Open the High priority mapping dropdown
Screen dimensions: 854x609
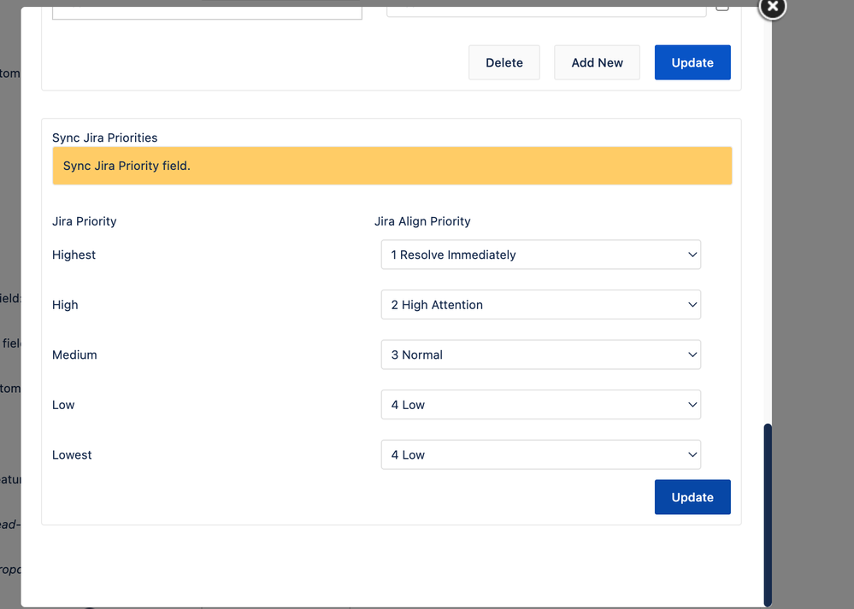(541, 305)
